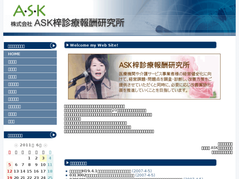Select calendar date 11
The image size is (239, 179).
(50, 165)
